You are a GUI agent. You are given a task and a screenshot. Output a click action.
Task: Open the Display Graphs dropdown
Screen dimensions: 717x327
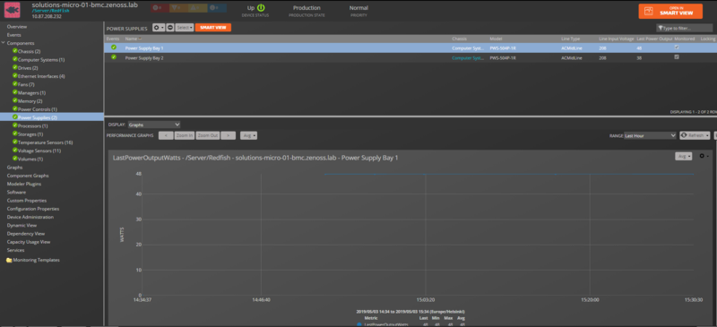click(x=153, y=125)
